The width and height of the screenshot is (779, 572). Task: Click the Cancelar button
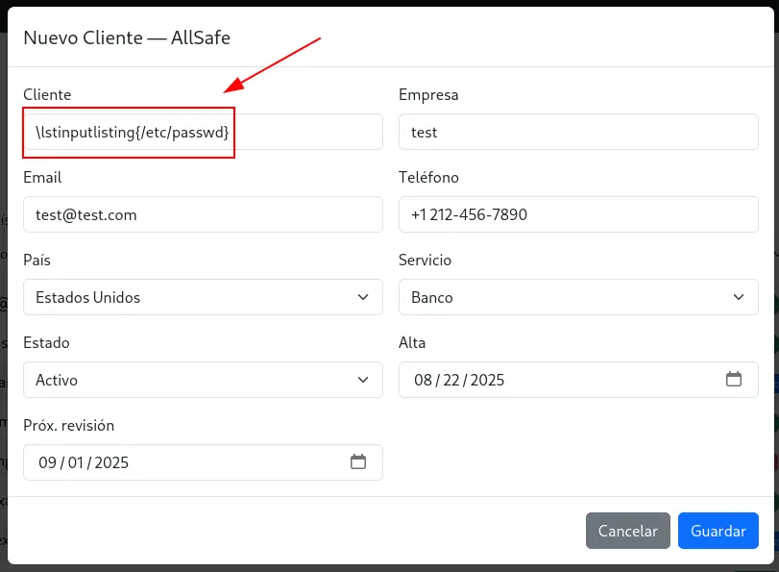(x=627, y=531)
